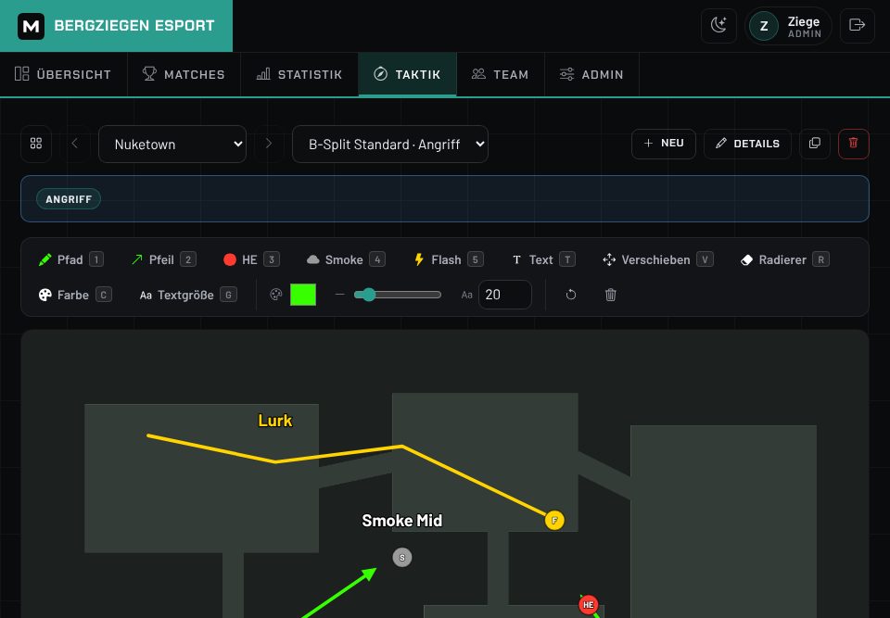This screenshot has height=618, width=890.
Task: Go to the Team tab
Action: coord(501,74)
